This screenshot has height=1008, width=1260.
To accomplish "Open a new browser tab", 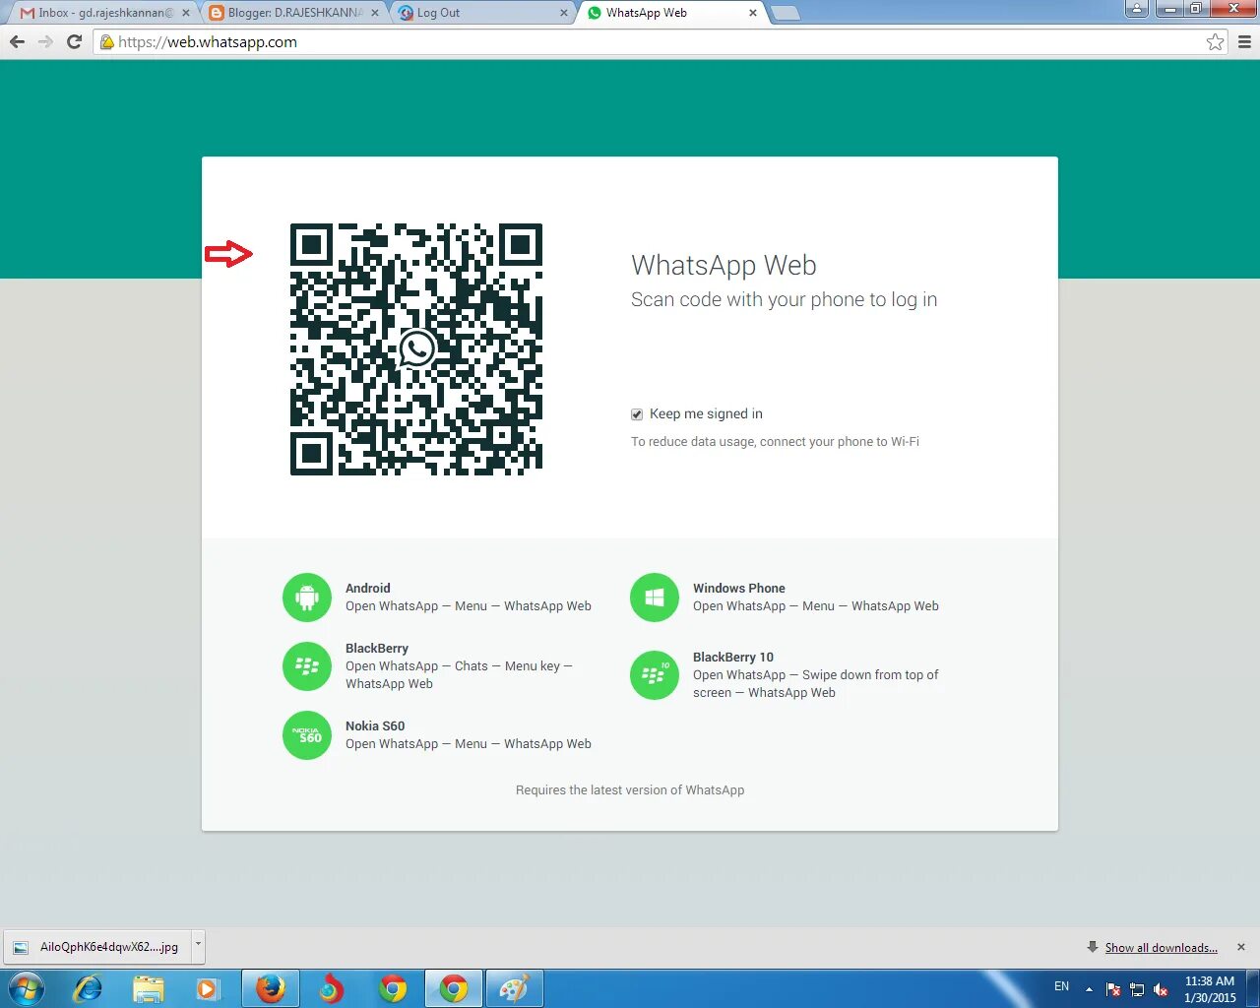I will tap(785, 13).
